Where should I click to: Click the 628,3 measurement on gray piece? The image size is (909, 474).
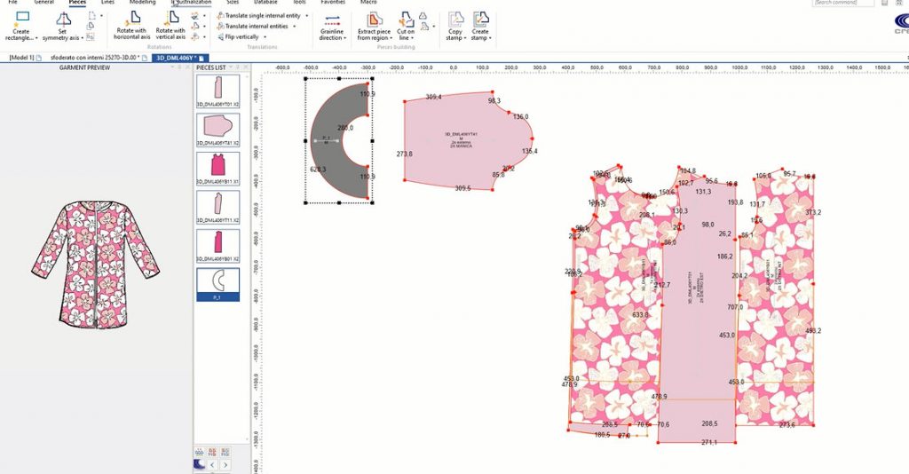(x=318, y=170)
